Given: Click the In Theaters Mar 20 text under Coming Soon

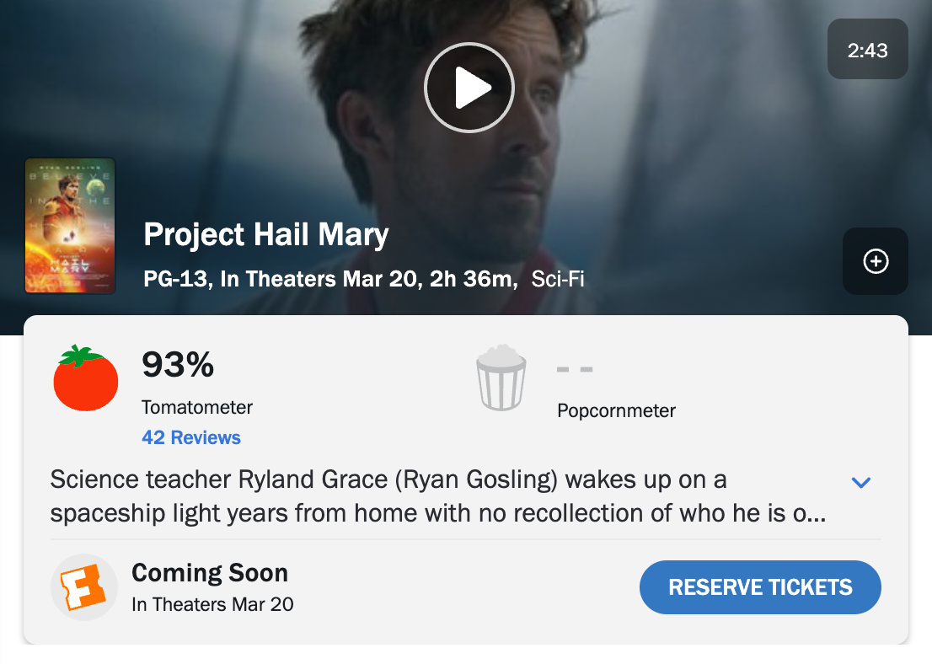Looking at the screenshot, I should [212, 604].
